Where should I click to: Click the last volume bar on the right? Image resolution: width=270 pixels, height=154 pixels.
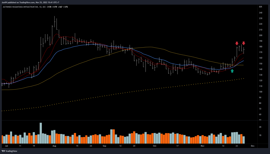tap(243, 140)
